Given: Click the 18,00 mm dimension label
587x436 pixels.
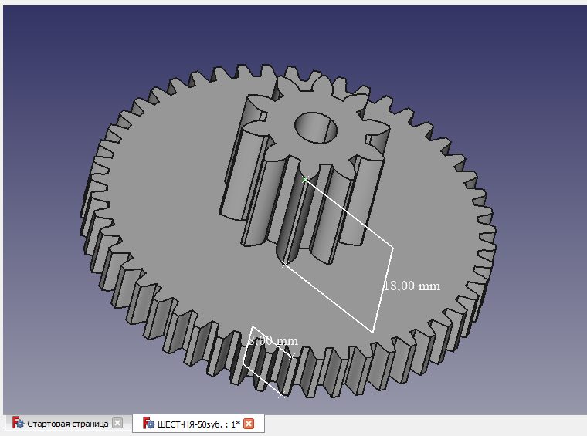Looking at the screenshot, I should click(x=412, y=286).
